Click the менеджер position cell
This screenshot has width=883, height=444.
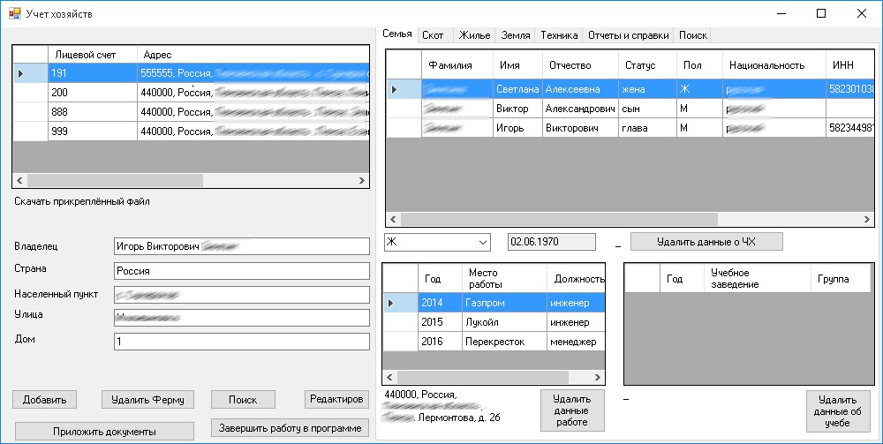(576, 341)
